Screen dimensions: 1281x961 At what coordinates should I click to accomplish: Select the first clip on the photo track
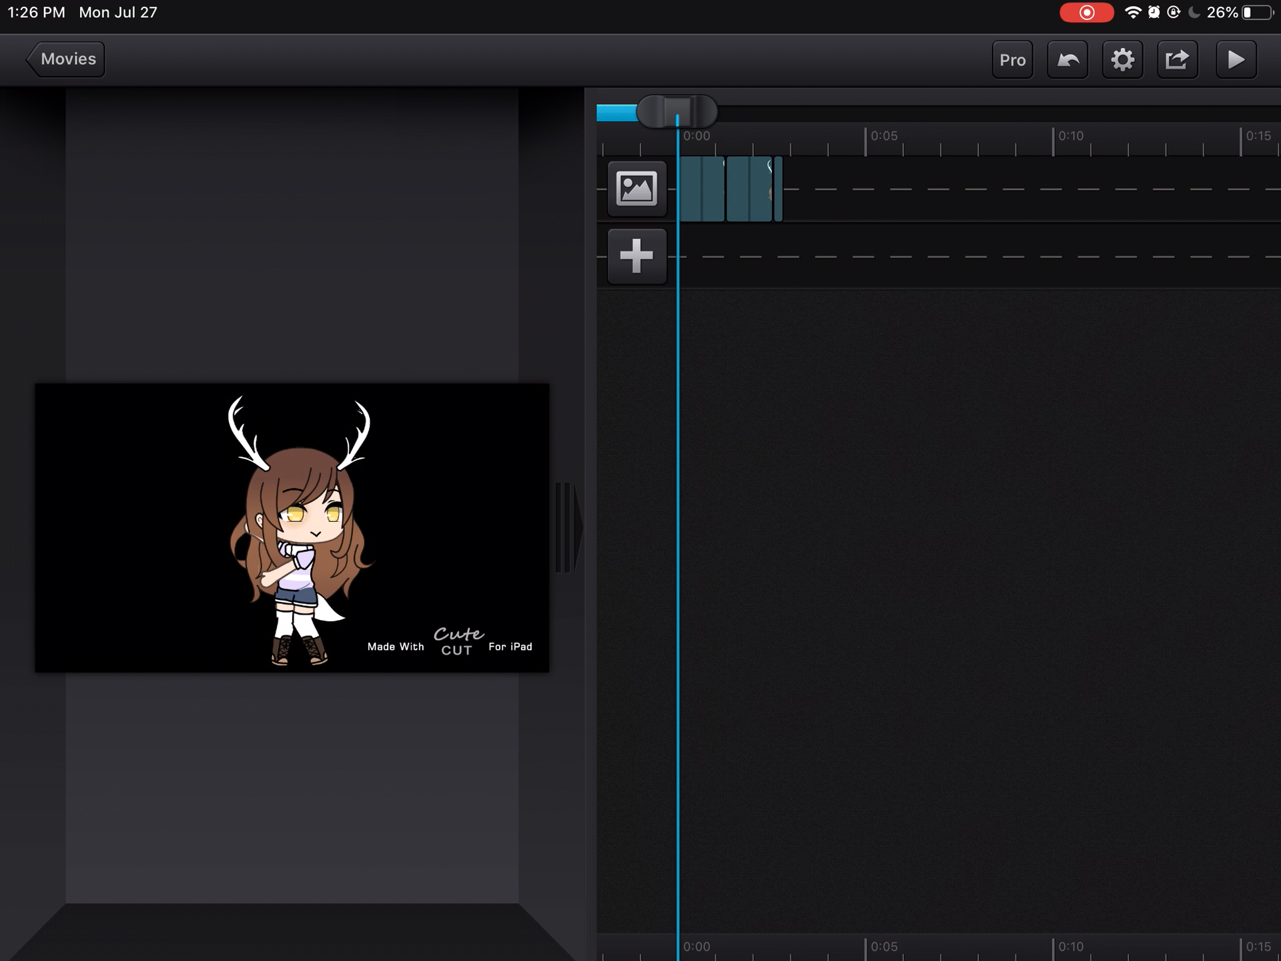[702, 188]
